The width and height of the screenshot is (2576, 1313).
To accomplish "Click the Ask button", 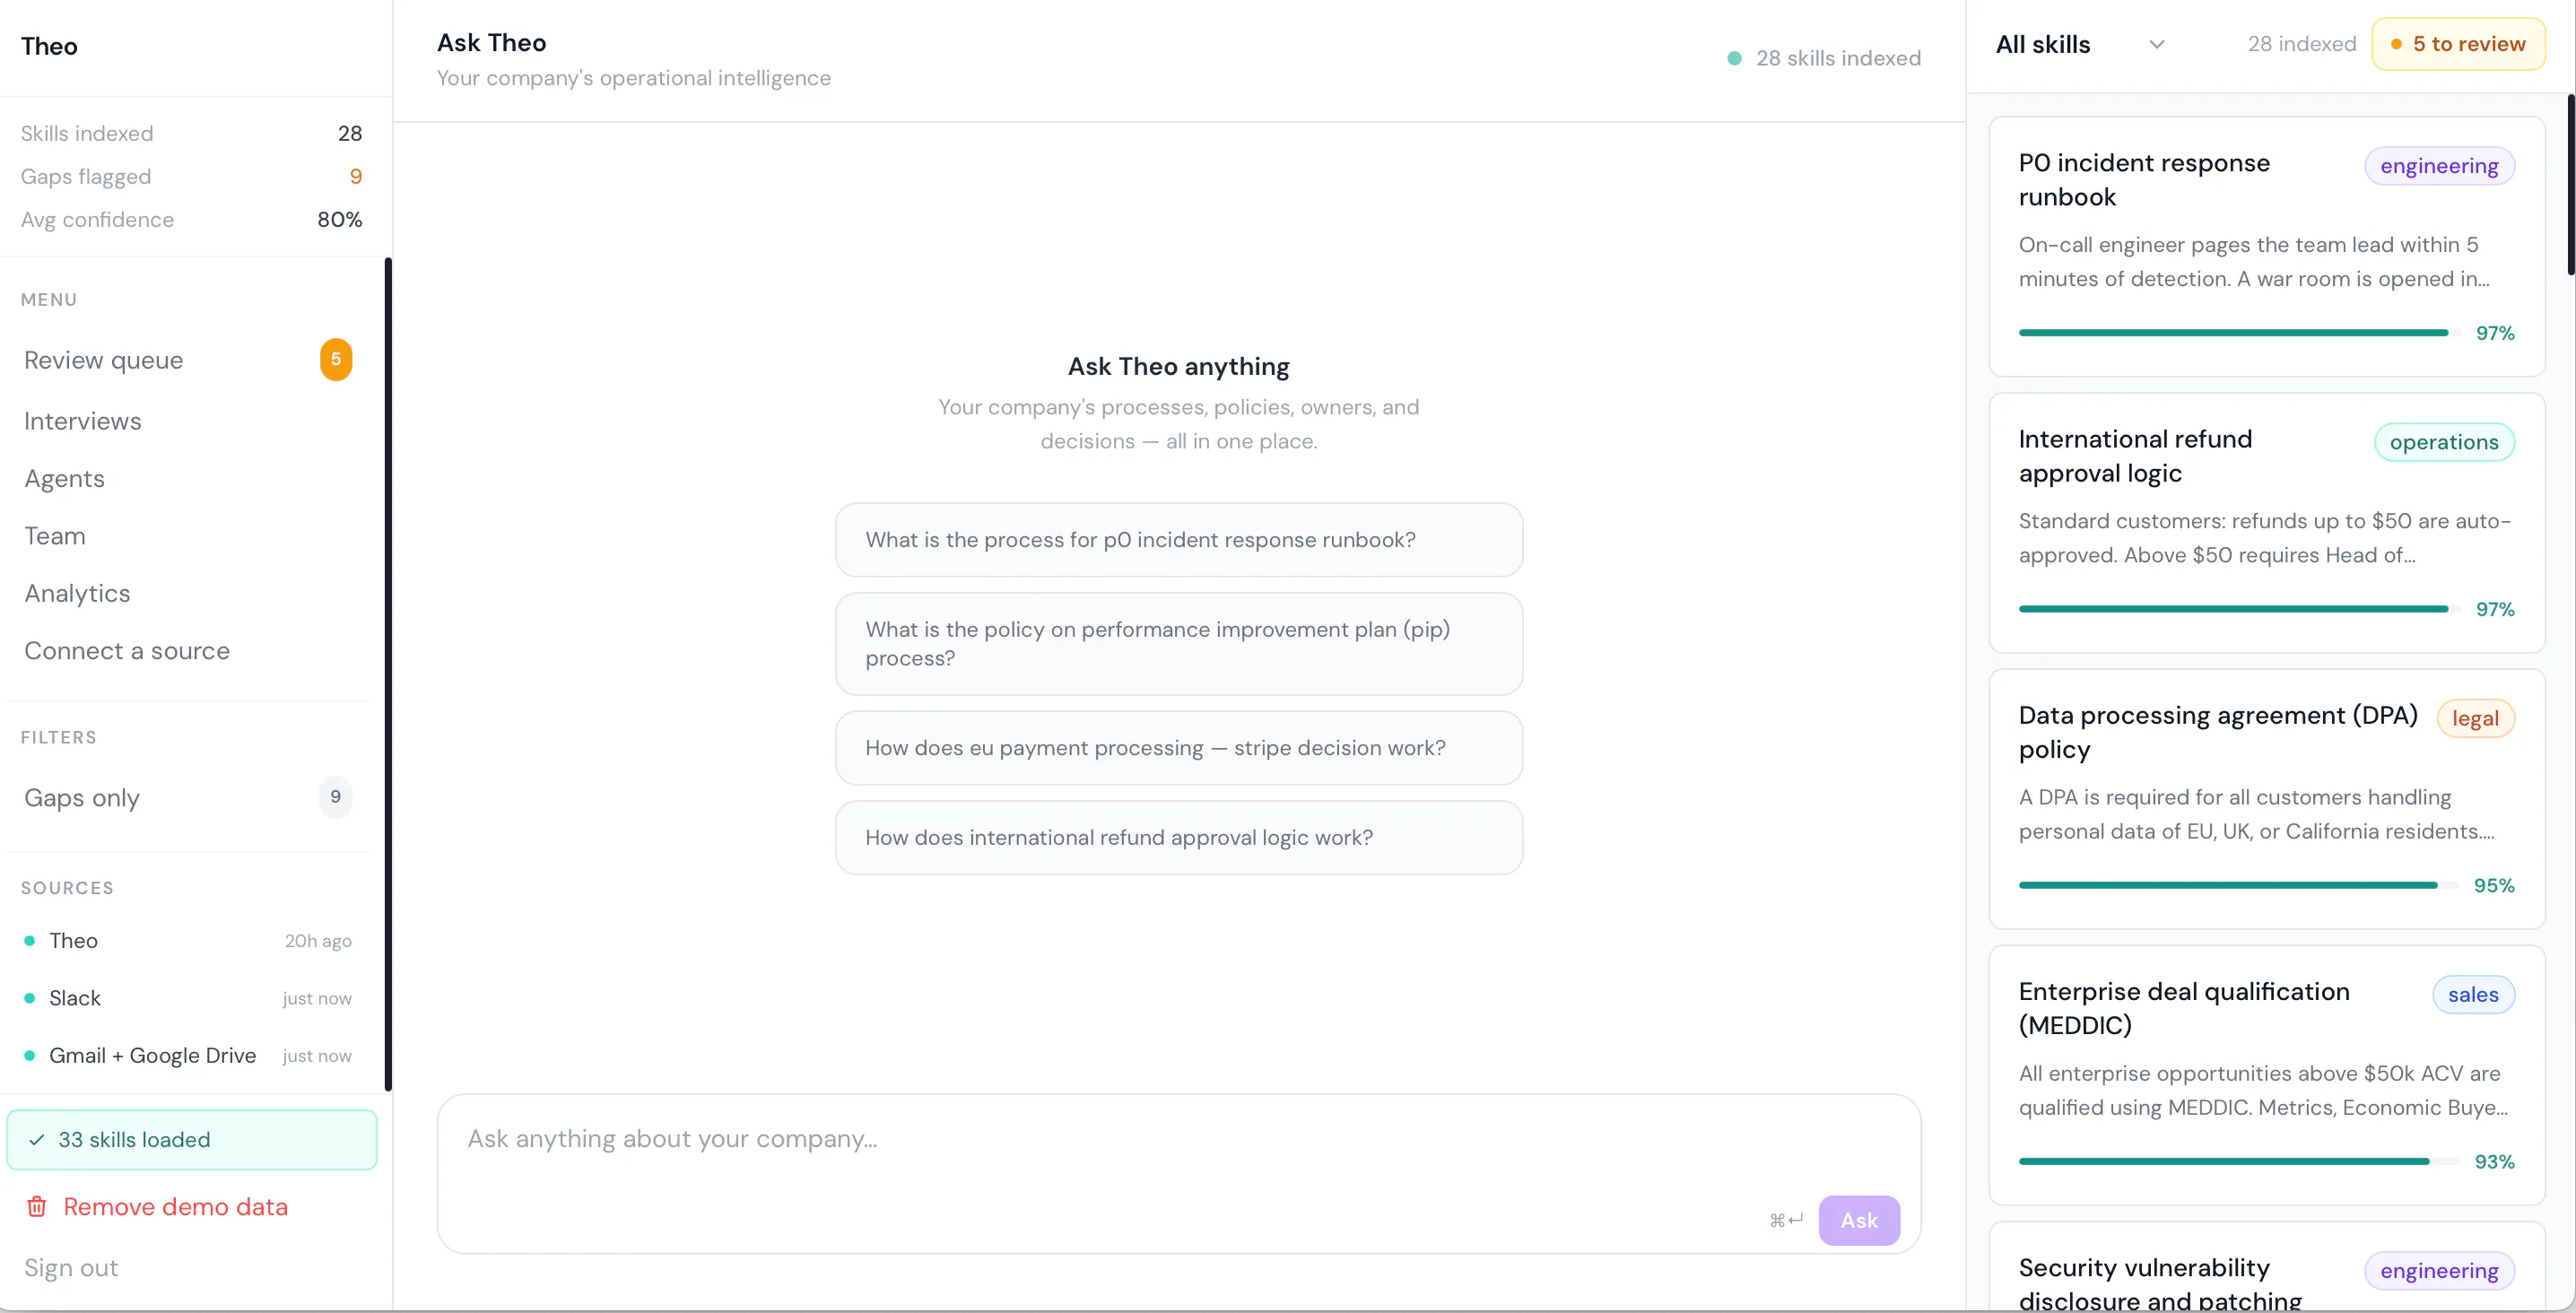I will coord(1859,1220).
